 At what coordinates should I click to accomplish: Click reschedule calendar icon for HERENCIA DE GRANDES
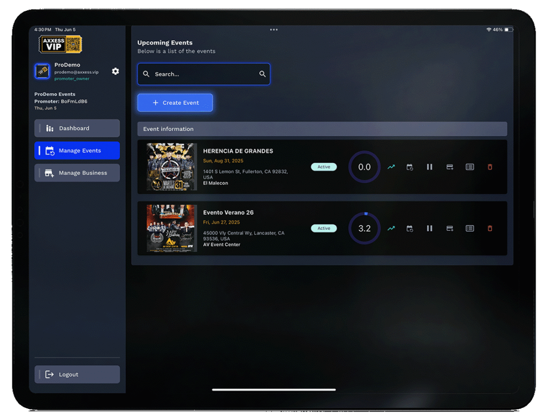tap(409, 167)
